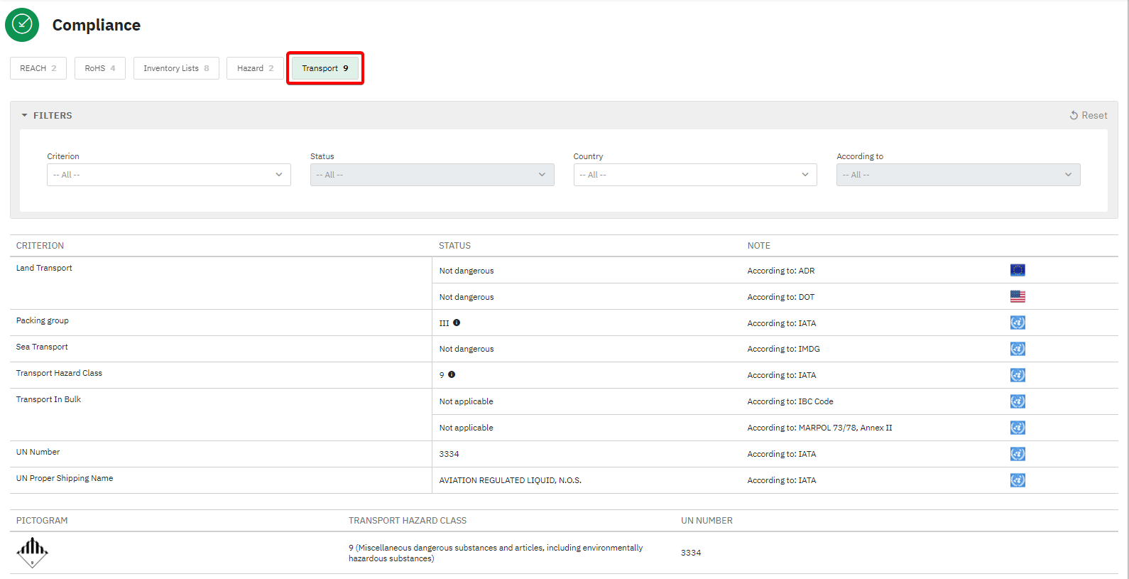1129x579 pixels.
Task: Open the Criterion filter dropdown
Action: click(168, 175)
